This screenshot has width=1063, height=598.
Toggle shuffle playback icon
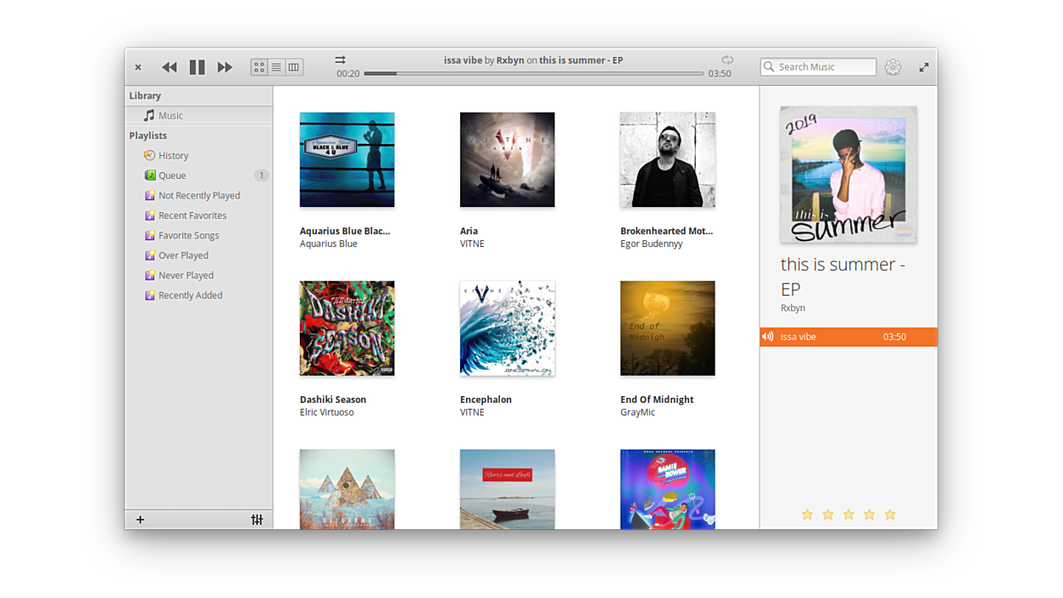(340, 60)
